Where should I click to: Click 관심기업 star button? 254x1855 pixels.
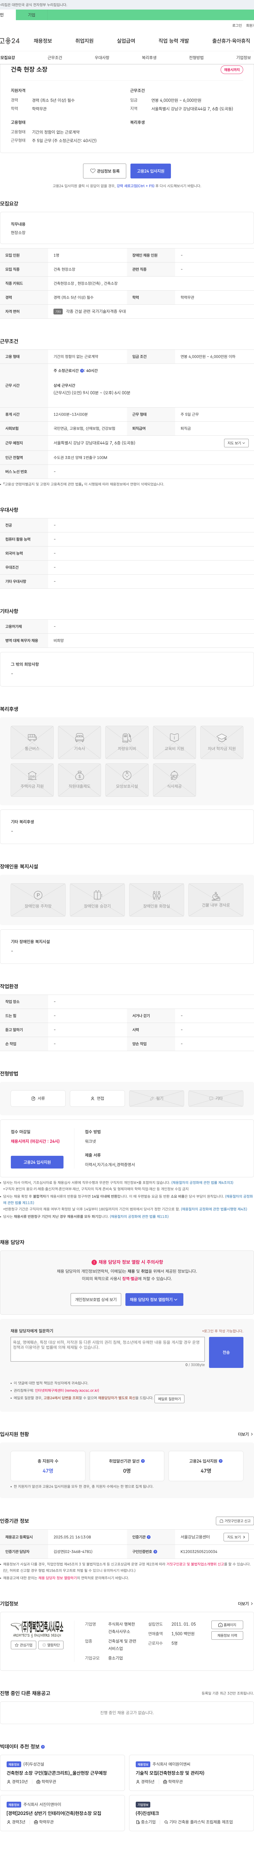point(24,1645)
